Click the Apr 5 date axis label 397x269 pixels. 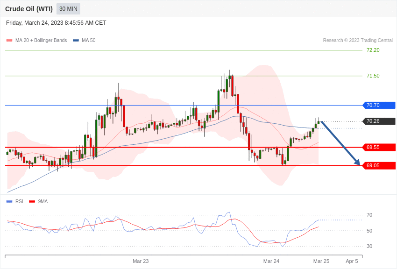tap(352, 261)
